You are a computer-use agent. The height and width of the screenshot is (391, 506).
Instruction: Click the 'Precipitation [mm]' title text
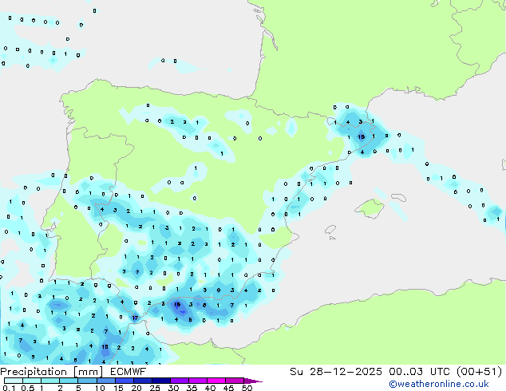[51, 372]
